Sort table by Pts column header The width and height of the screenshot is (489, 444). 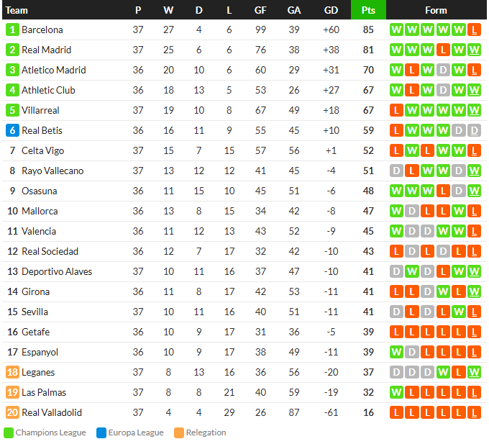368,10
